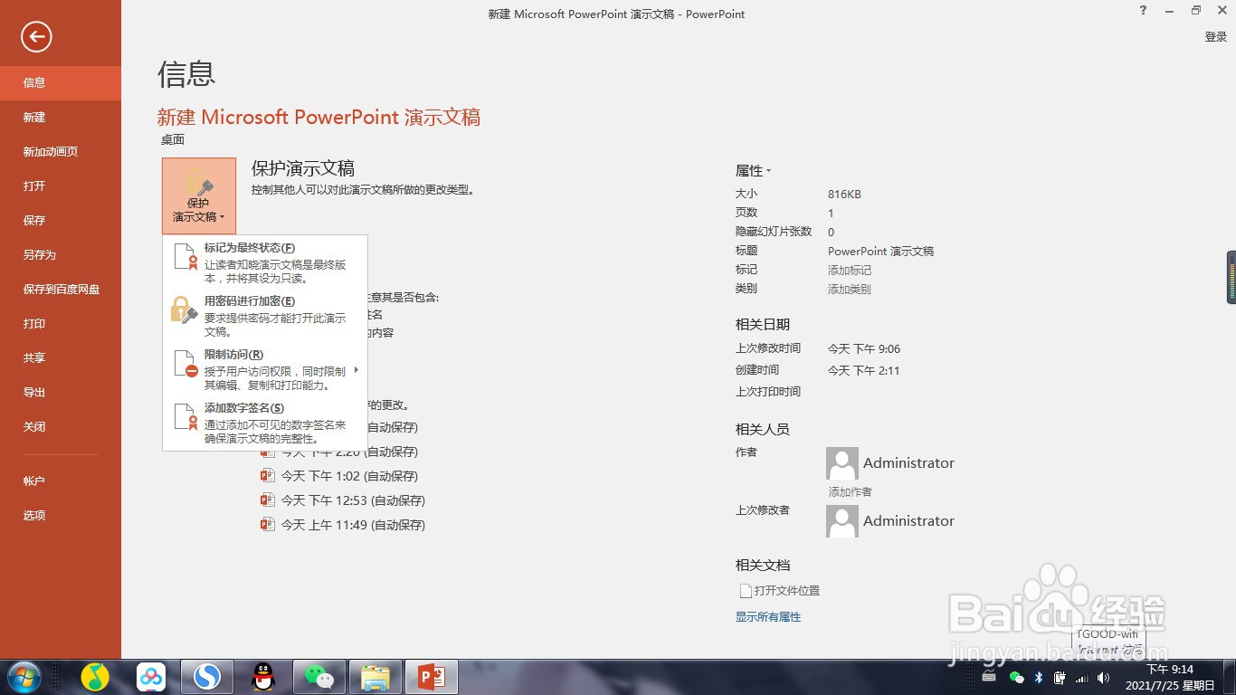
Task: Click 添加标记 field
Action: click(x=850, y=270)
